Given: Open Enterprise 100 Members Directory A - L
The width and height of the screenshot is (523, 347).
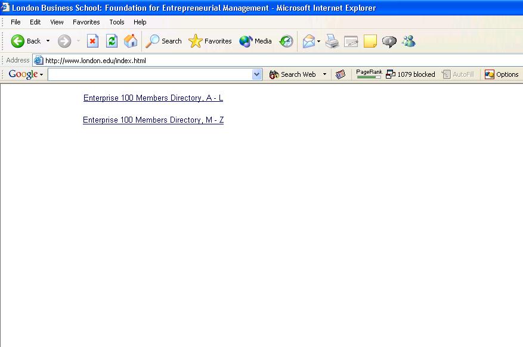Looking at the screenshot, I should [x=153, y=98].
